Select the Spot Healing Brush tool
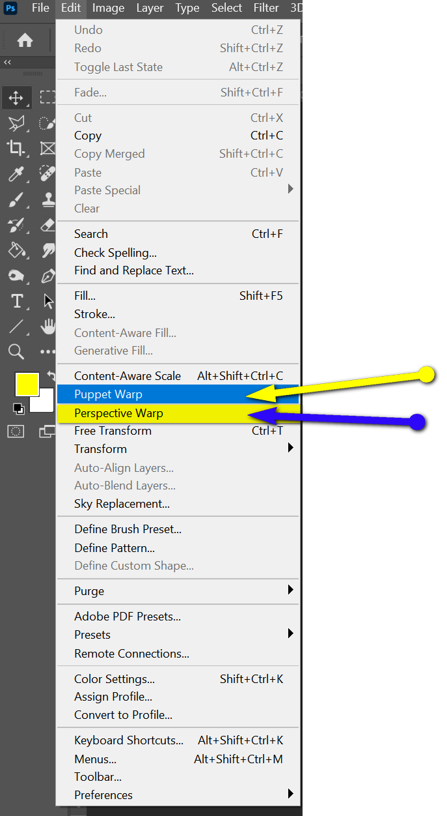This screenshot has width=447, height=816. click(x=47, y=173)
